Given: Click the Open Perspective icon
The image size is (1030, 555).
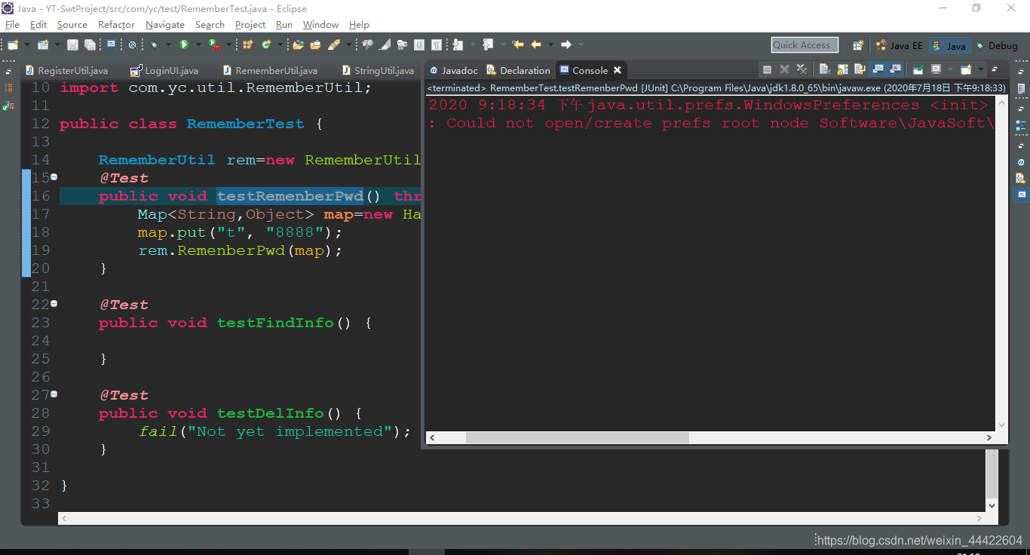Looking at the screenshot, I should point(858,45).
